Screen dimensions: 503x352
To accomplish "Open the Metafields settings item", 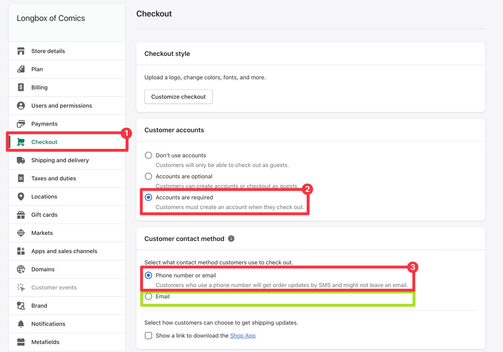I will tap(45, 342).
